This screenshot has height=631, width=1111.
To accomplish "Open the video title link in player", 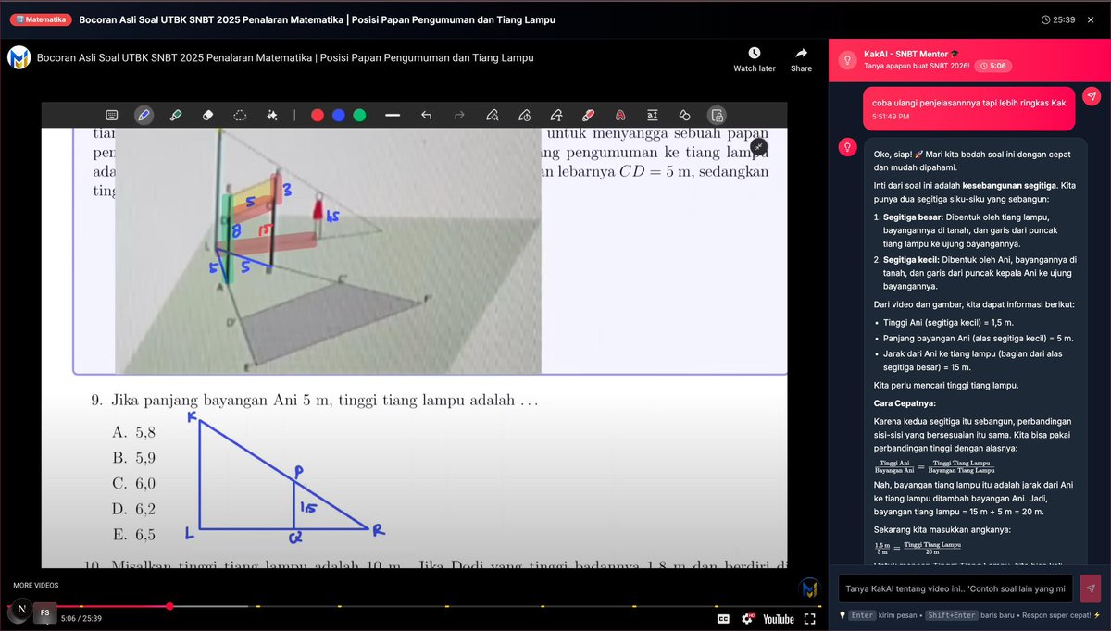I will [285, 58].
